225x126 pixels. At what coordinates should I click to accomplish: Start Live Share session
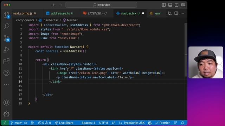64,123
